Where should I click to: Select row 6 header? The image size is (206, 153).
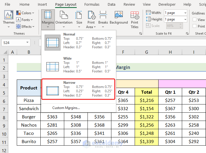tap(4, 101)
